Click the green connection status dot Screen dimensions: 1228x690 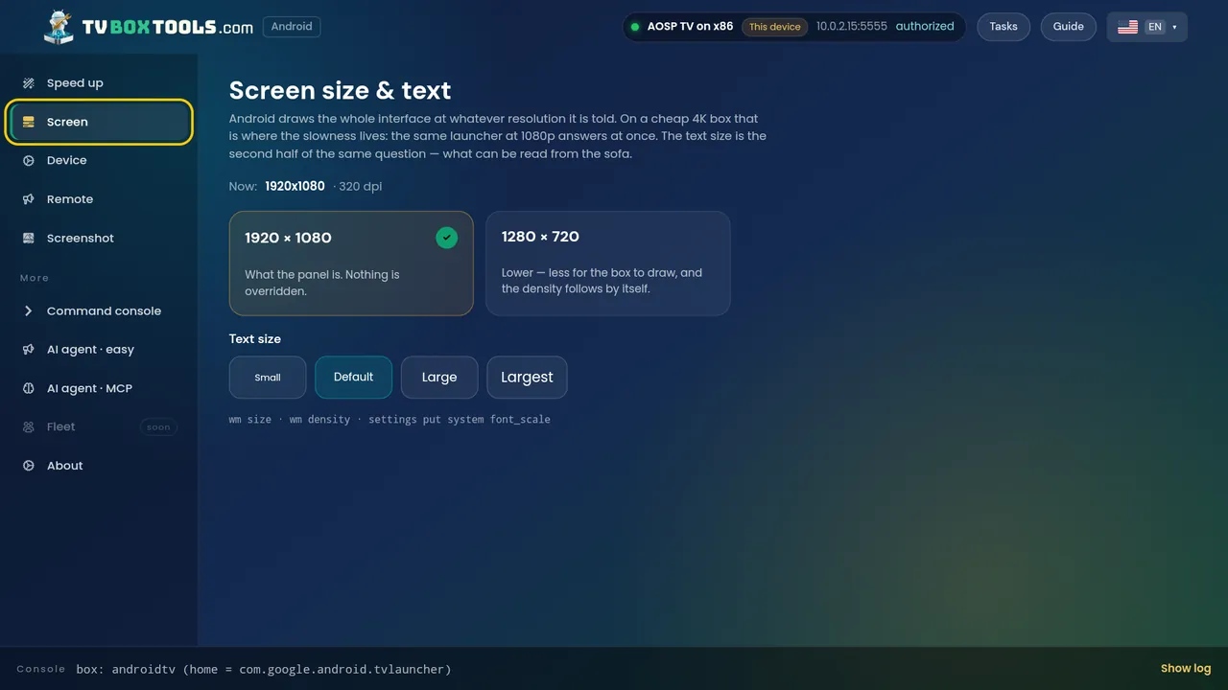pyautogui.click(x=634, y=27)
